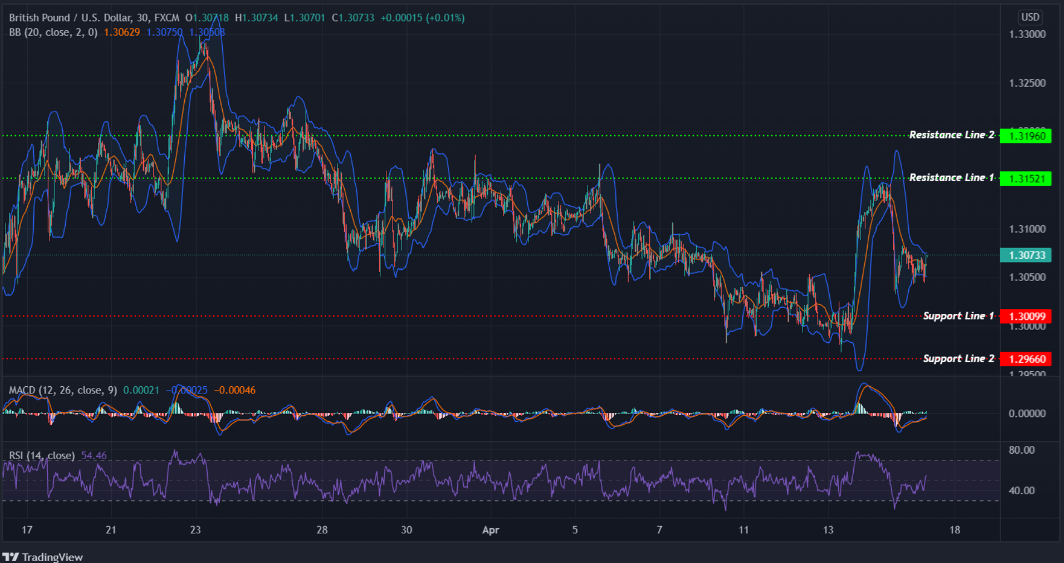Click the Resistance Line 1 price tag 1.31521
Viewport: 1064px width, 563px height.
1027,178
